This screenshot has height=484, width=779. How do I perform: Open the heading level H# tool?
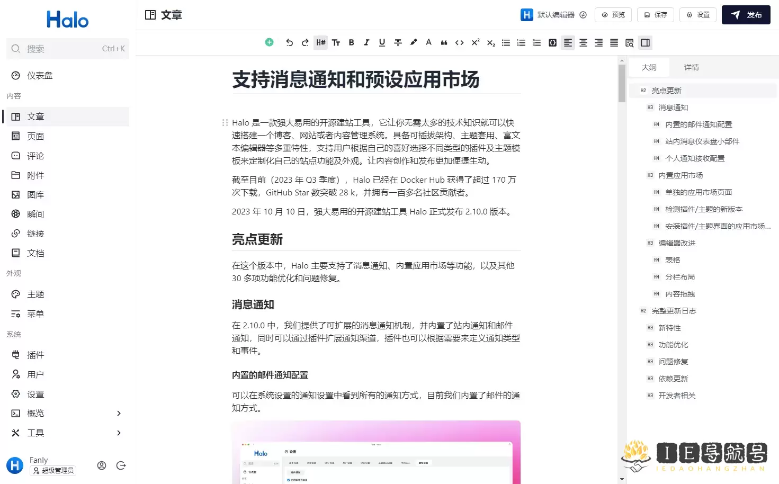coord(321,43)
